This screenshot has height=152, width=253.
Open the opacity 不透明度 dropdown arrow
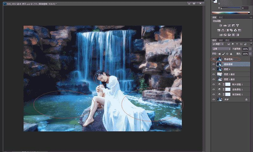click(250, 49)
